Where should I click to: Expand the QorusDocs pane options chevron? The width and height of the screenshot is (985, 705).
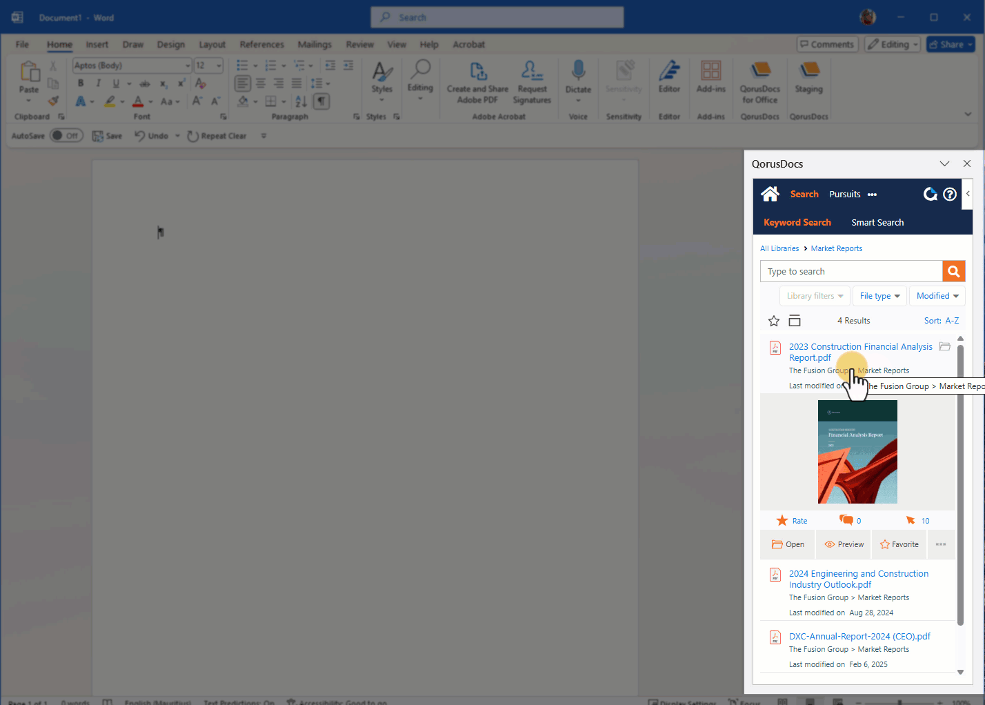click(944, 163)
